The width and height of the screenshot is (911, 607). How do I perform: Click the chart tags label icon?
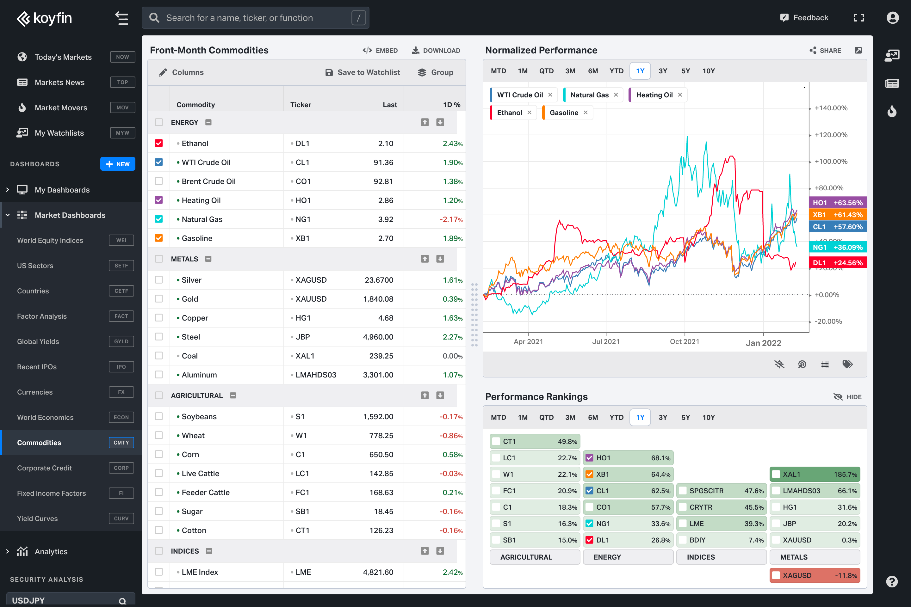click(x=847, y=364)
